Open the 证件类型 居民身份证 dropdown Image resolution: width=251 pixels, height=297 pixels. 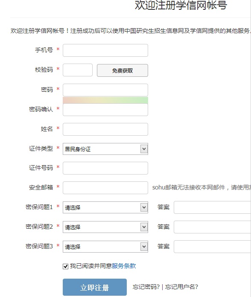pyautogui.click(x=105, y=149)
